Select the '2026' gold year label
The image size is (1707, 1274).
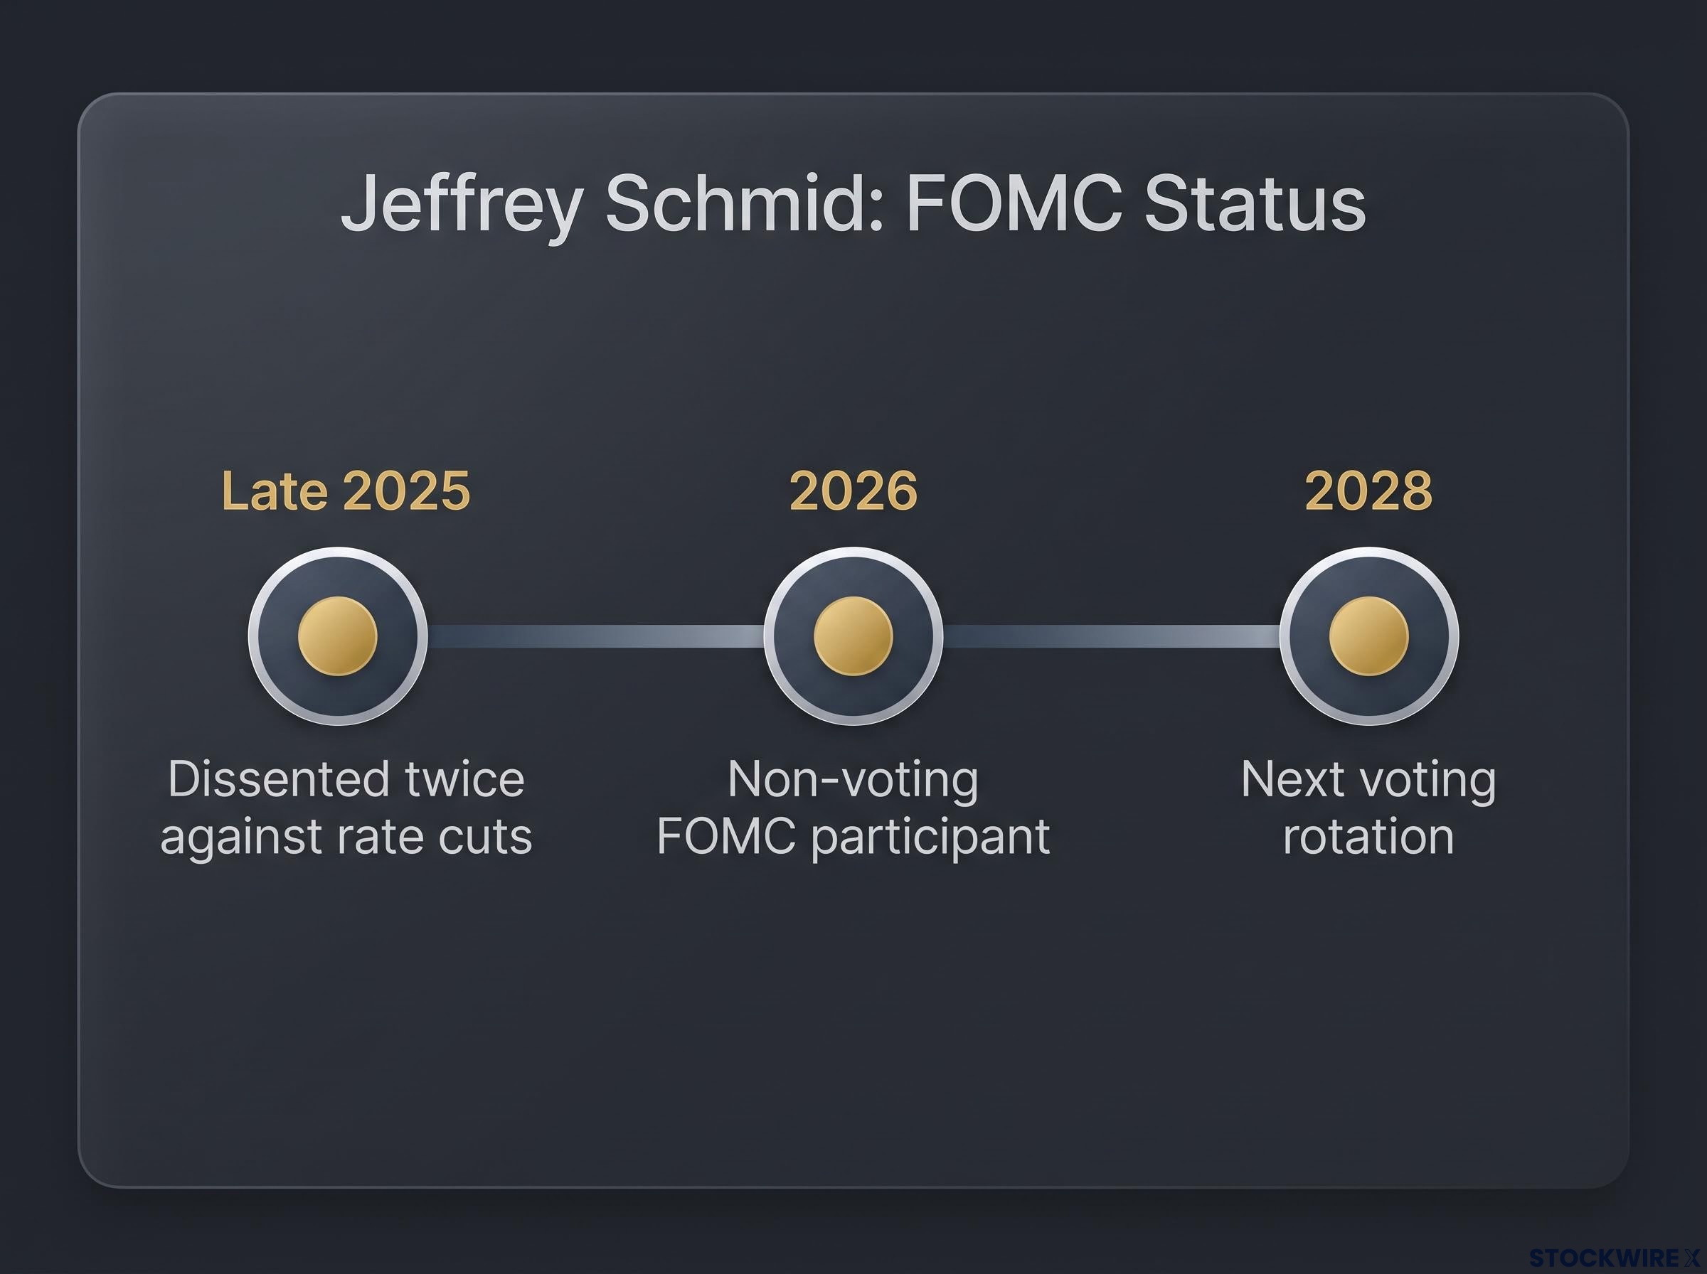[853, 491]
